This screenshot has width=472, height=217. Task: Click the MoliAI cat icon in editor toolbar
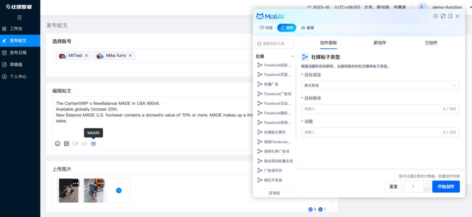(x=93, y=144)
